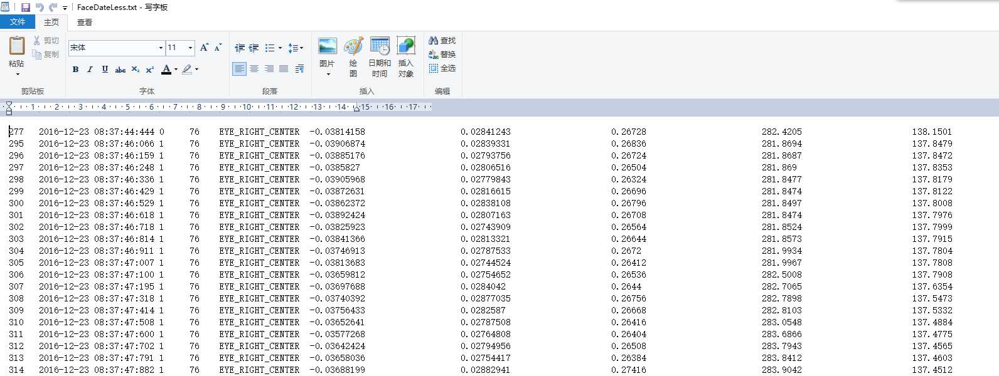Click into the font size field 11
The width and height of the screenshot is (999, 376).
tap(176, 48)
